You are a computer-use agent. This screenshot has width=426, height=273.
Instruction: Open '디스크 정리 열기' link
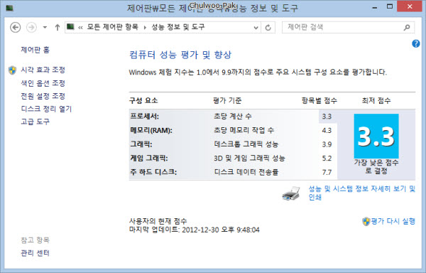point(46,109)
